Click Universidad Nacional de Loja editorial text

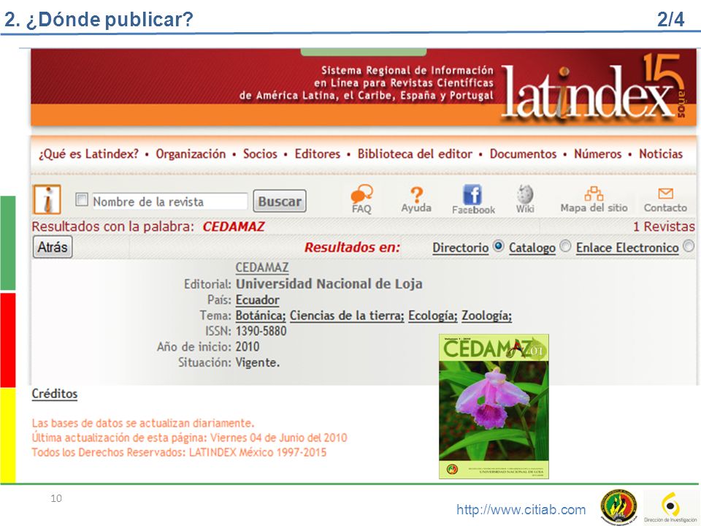329,283
